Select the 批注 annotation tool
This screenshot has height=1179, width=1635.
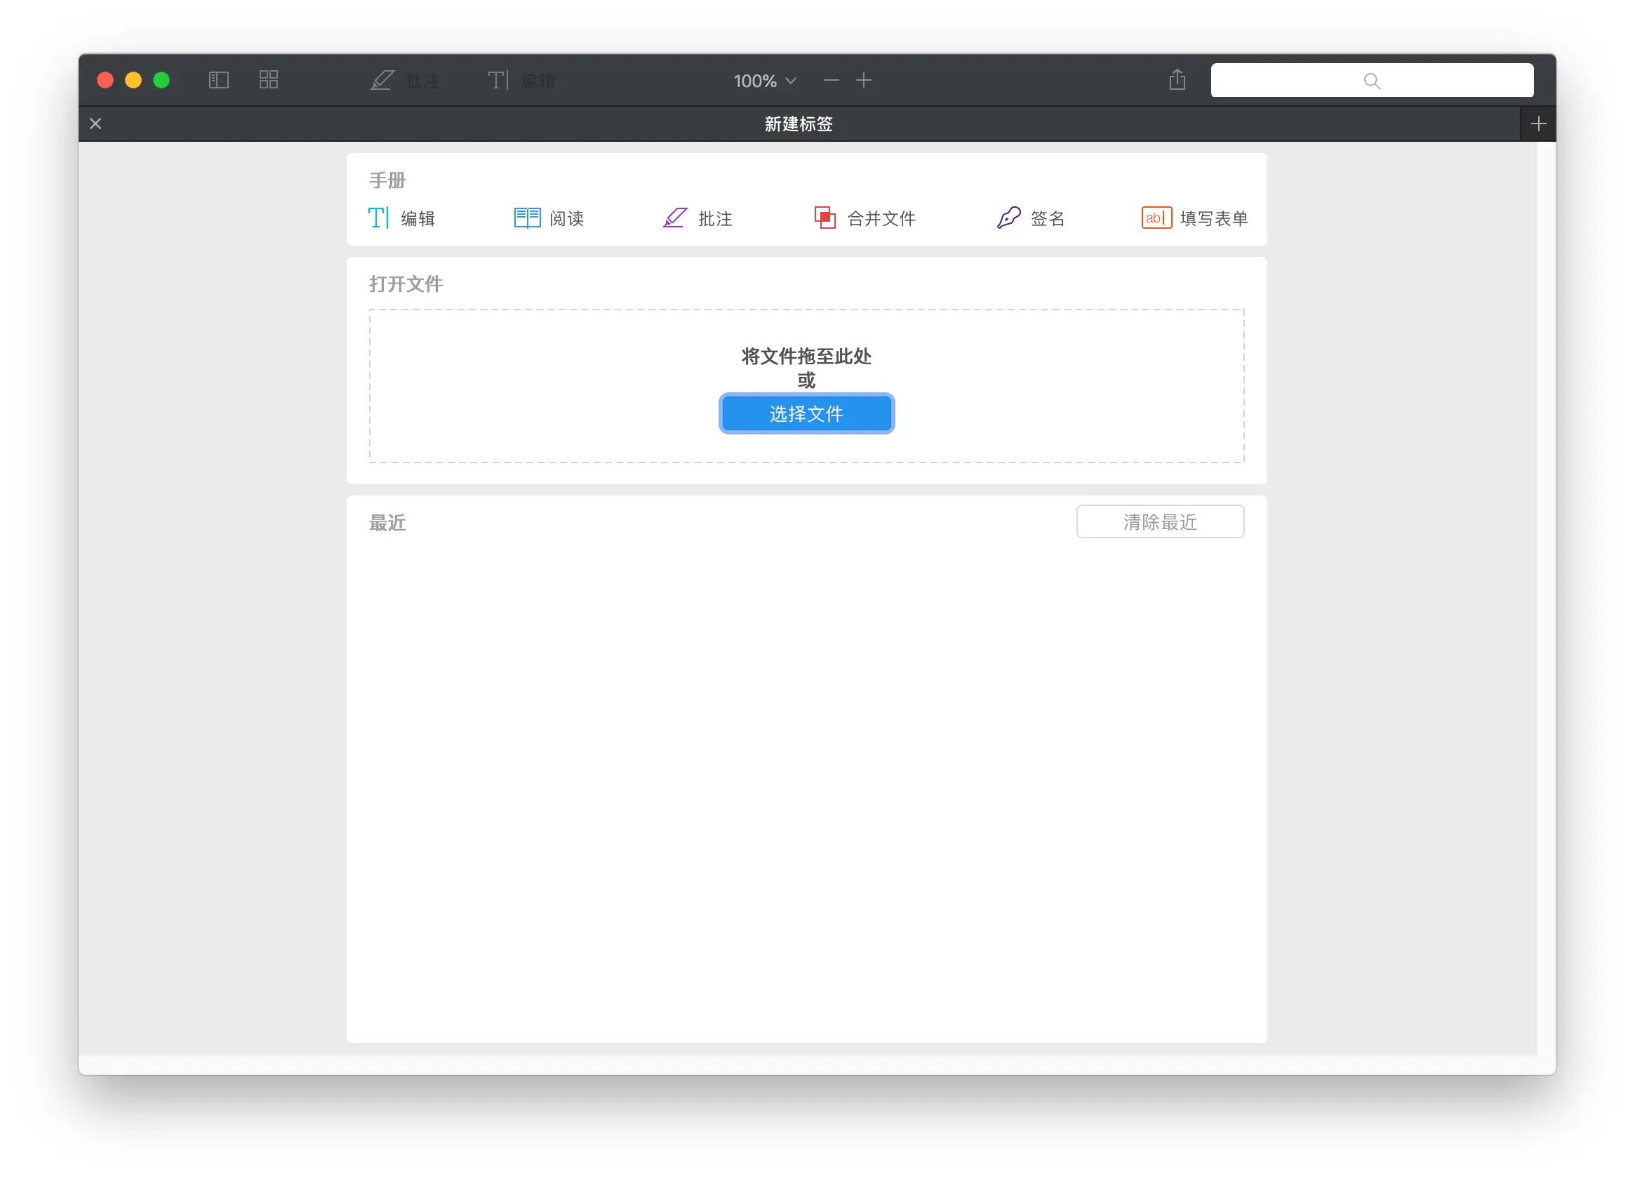696,218
